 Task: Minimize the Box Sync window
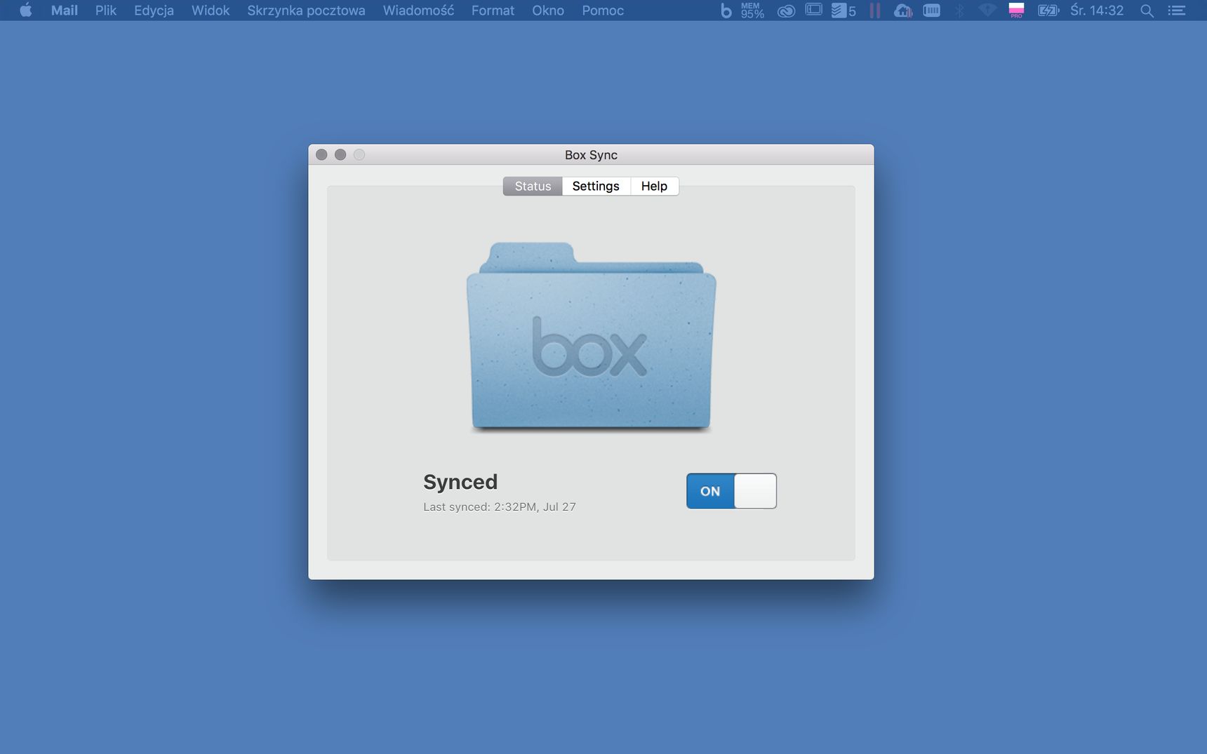click(340, 154)
